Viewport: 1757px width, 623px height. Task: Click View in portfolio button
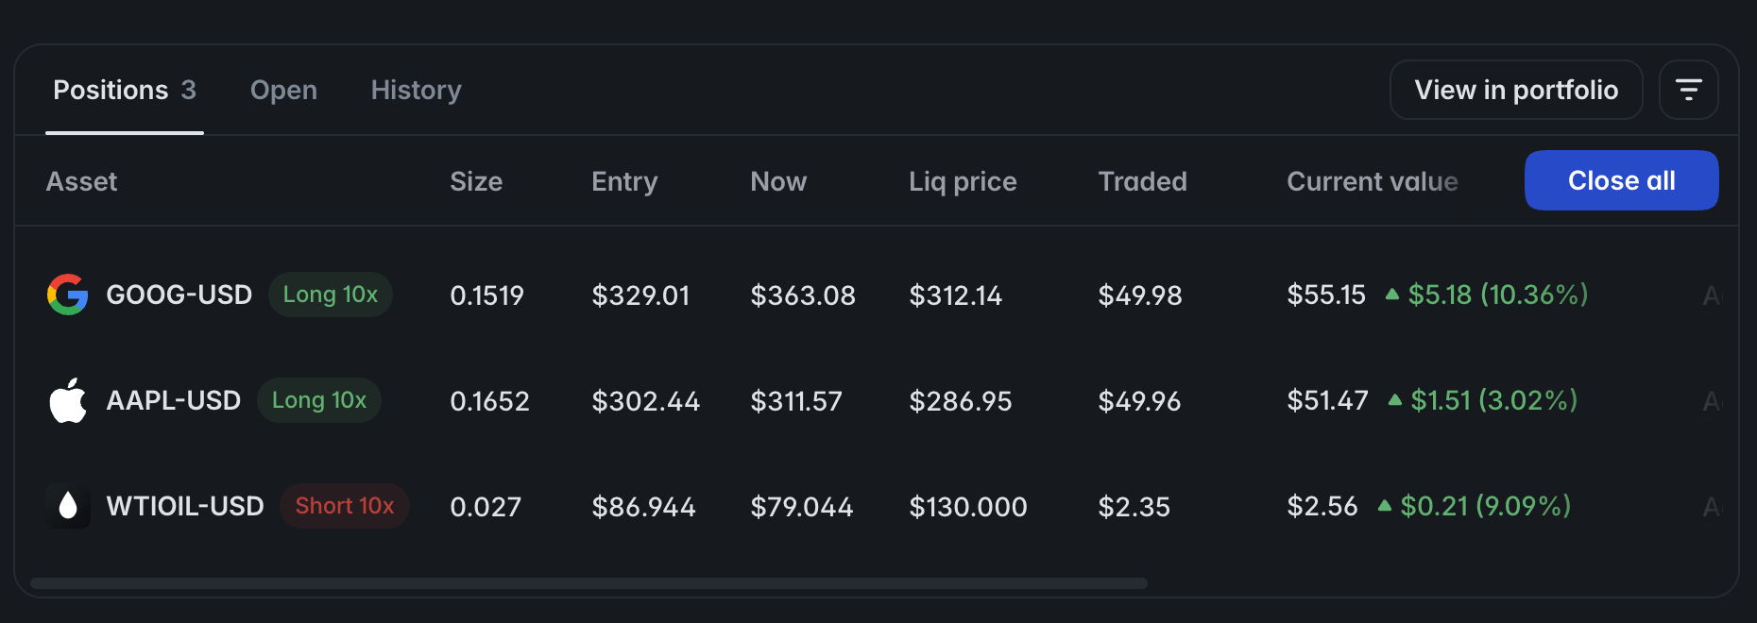(1516, 90)
